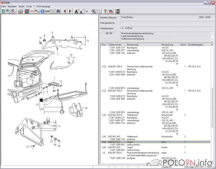Click the 867-80 subgroup field
The image size is (216, 169).
point(109,33)
